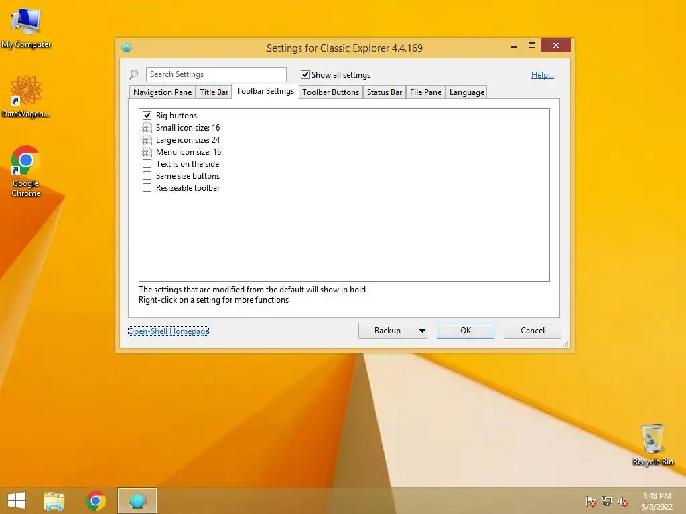Screen dimensions: 686x514
Task: Click the taskbar clock showing 1:48 PM
Action: (657, 501)
